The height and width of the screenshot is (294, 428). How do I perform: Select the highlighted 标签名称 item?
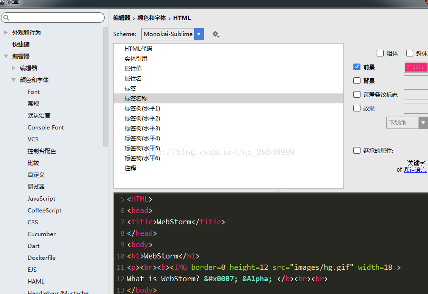[228, 98]
